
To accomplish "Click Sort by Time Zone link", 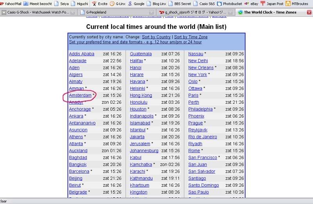I will click(191, 37).
